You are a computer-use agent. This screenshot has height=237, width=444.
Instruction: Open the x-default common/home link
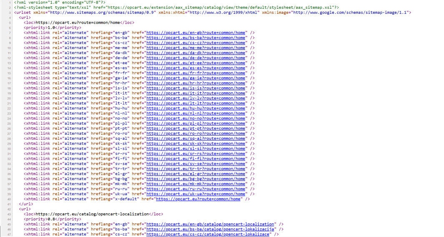[198, 199]
